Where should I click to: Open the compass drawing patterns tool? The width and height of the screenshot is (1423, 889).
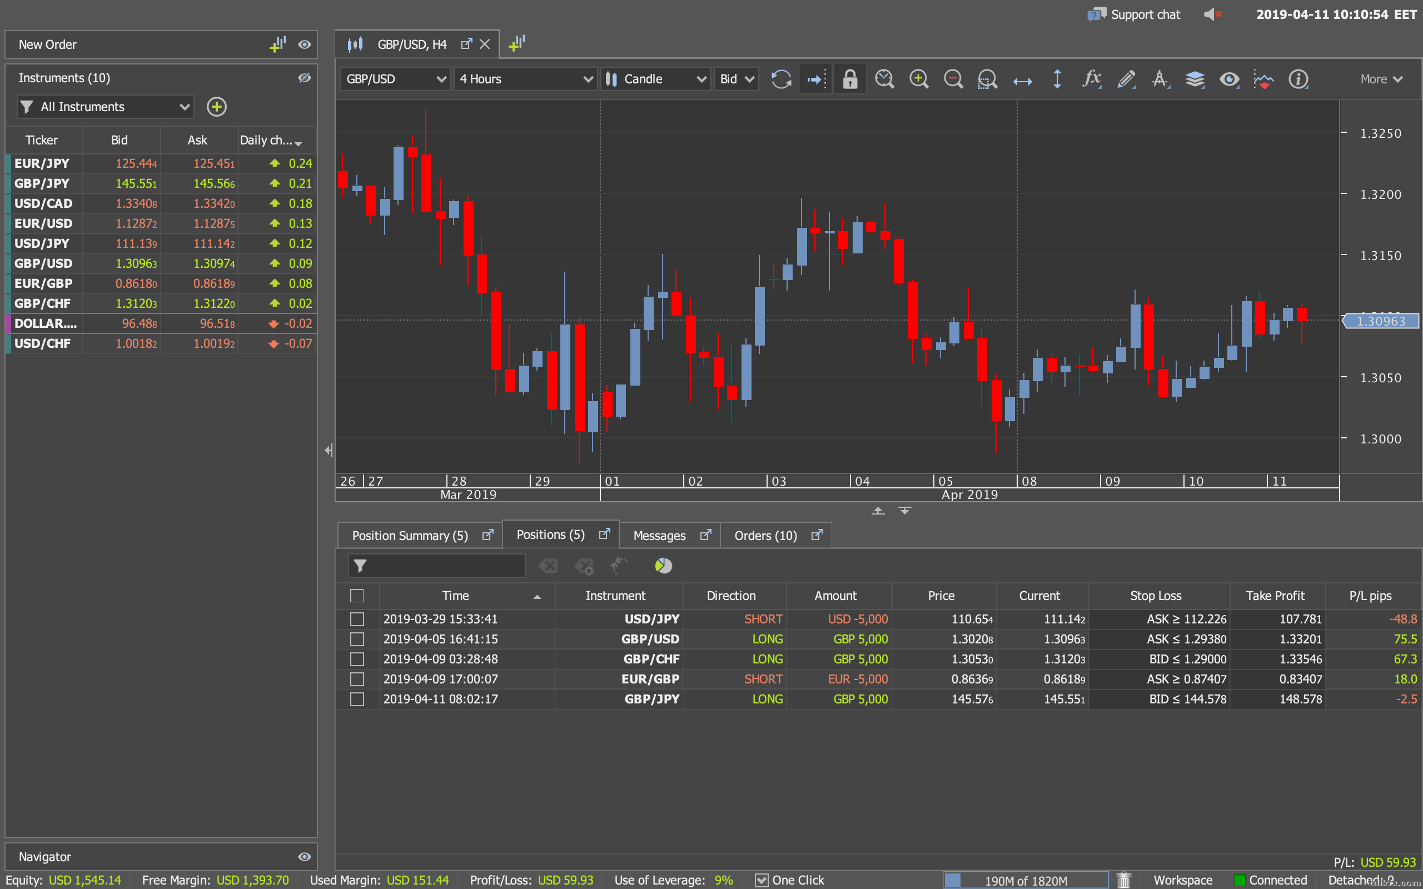tap(1160, 79)
